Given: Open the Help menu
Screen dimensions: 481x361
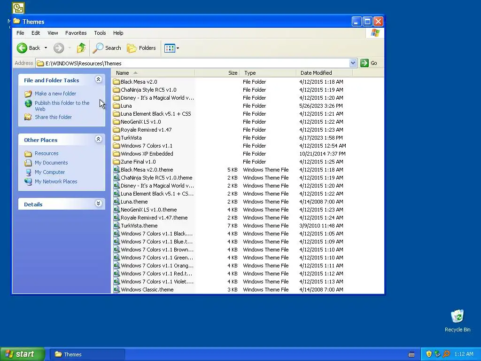Looking at the screenshot, I should tap(118, 33).
